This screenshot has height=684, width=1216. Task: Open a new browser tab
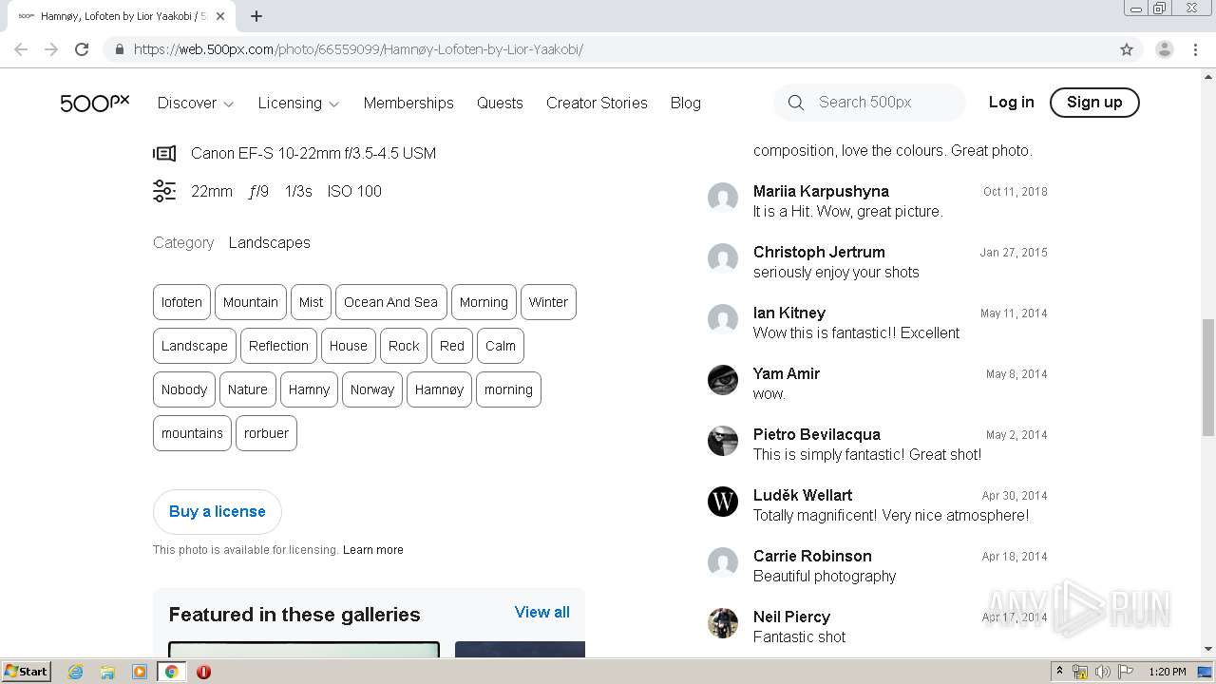[256, 16]
